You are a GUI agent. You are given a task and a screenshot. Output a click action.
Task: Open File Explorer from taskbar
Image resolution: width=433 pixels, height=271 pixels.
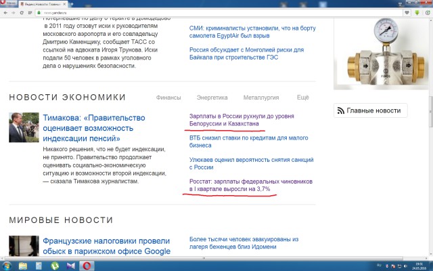[x=23, y=266]
